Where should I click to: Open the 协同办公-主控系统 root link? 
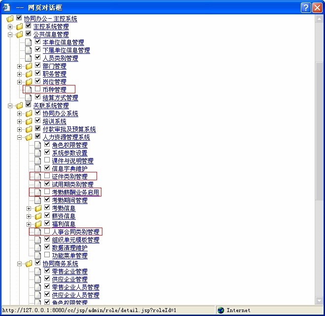50,19
